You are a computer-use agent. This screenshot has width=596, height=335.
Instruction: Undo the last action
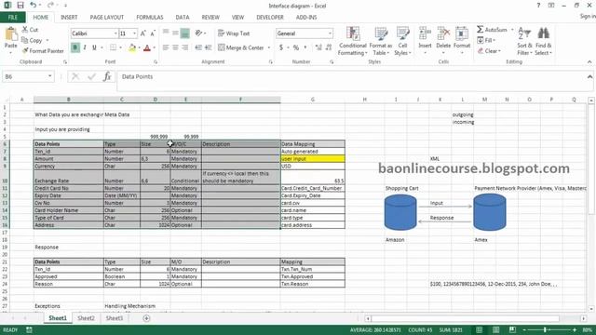point(34,6)
